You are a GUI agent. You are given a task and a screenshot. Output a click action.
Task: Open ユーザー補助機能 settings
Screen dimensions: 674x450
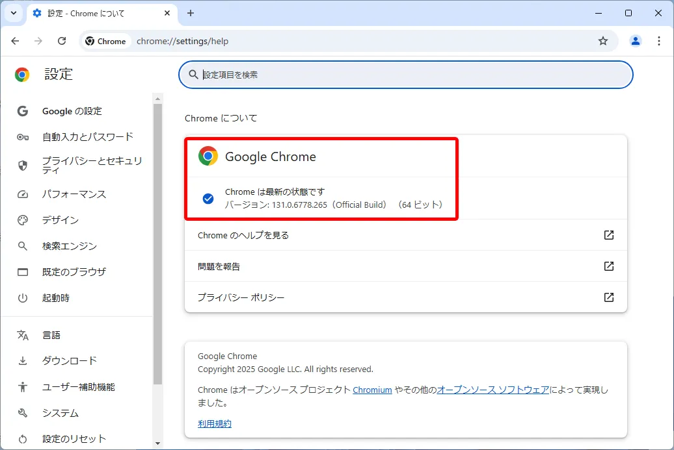coord(78,387)
